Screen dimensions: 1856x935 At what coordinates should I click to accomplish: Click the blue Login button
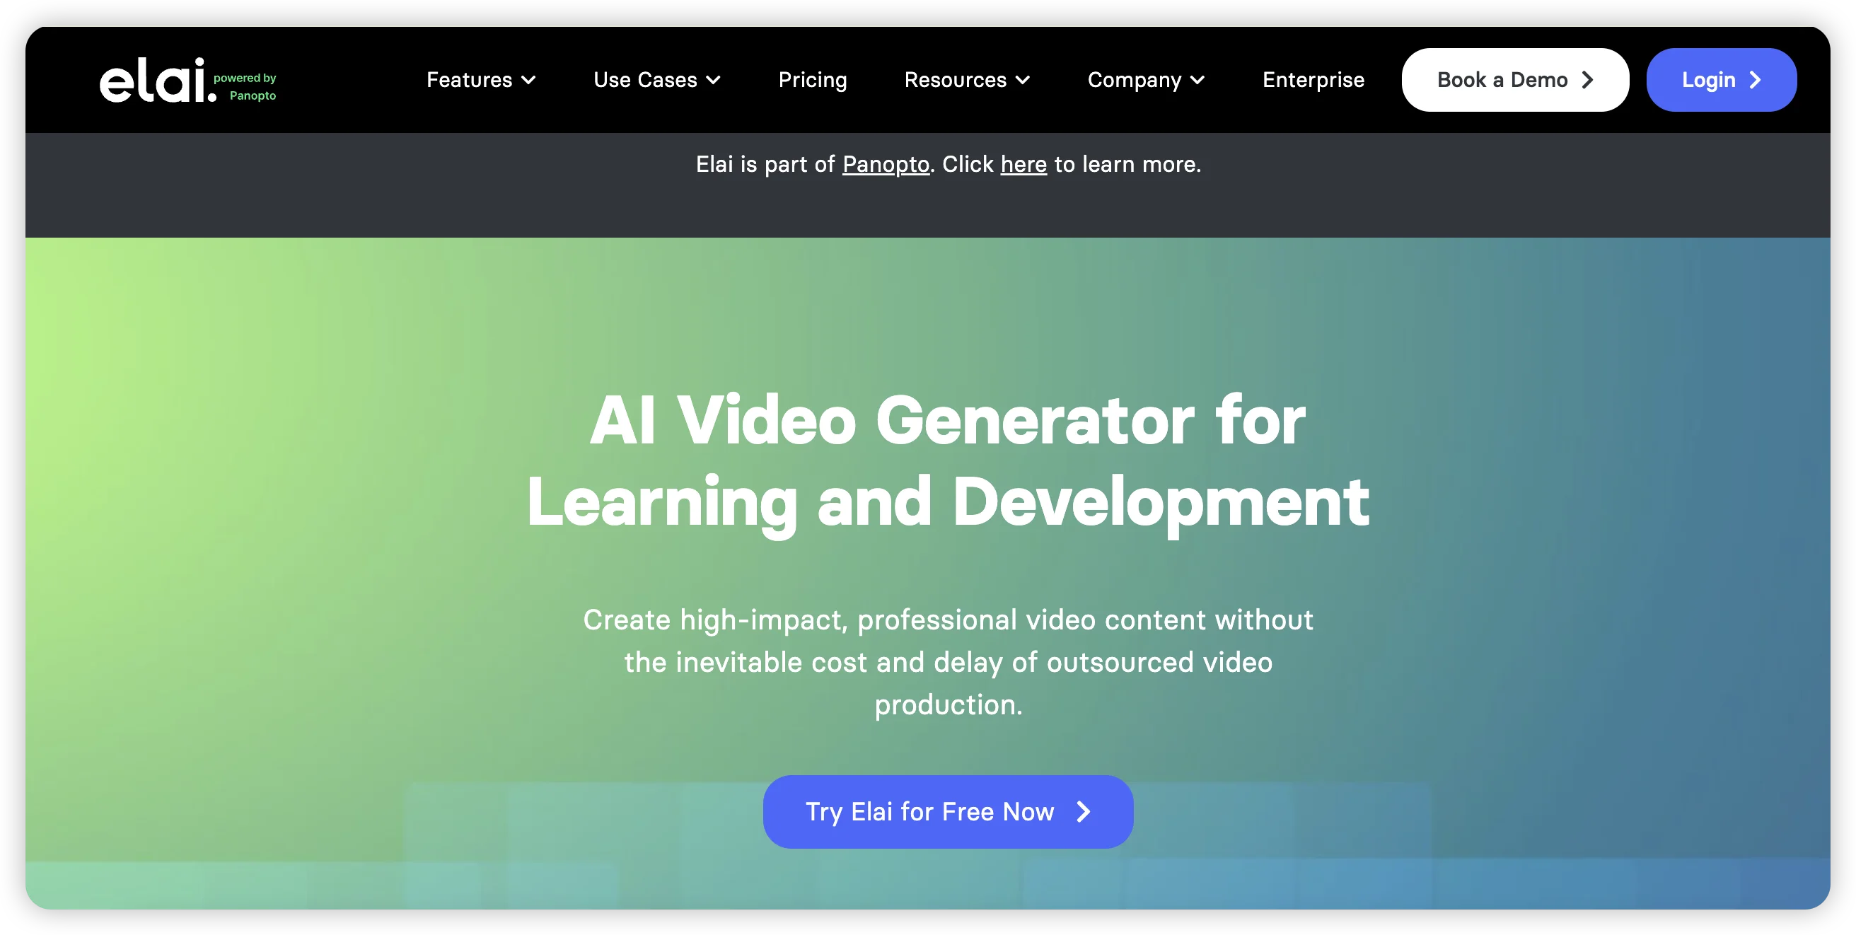[1720, 80]
